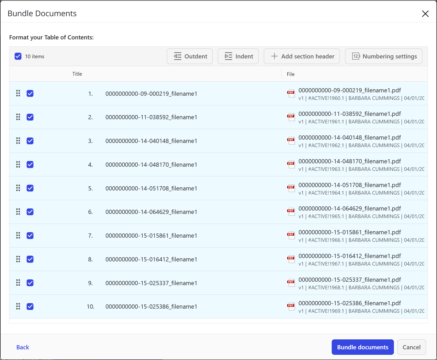Uncheck the checkbox for item 6
Screen dimensions: 437x360
click(x=30, y=212)
